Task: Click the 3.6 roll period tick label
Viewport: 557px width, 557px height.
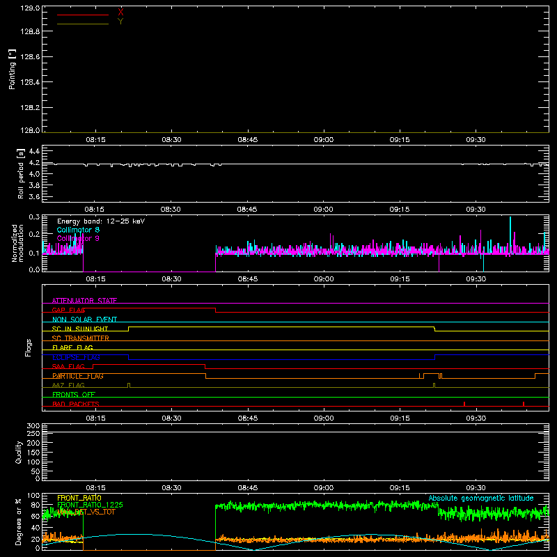Action: [34, 197]
